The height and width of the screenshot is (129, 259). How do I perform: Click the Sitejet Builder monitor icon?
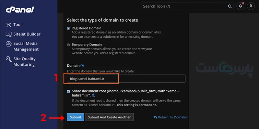point(9,34)
